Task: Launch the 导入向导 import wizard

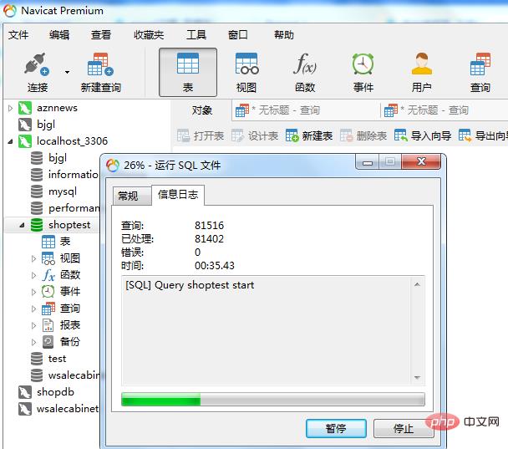Action: point(423,135)
